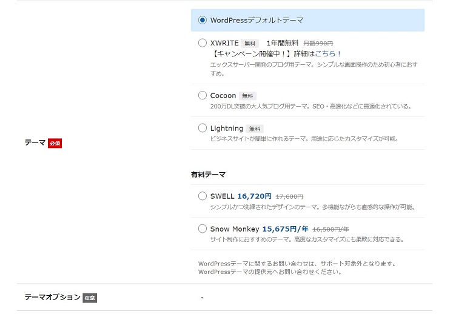This screenshot has height=314, width=473.
Task: Select the Cocoon theme radio button
Action: [x=202, y=95]
